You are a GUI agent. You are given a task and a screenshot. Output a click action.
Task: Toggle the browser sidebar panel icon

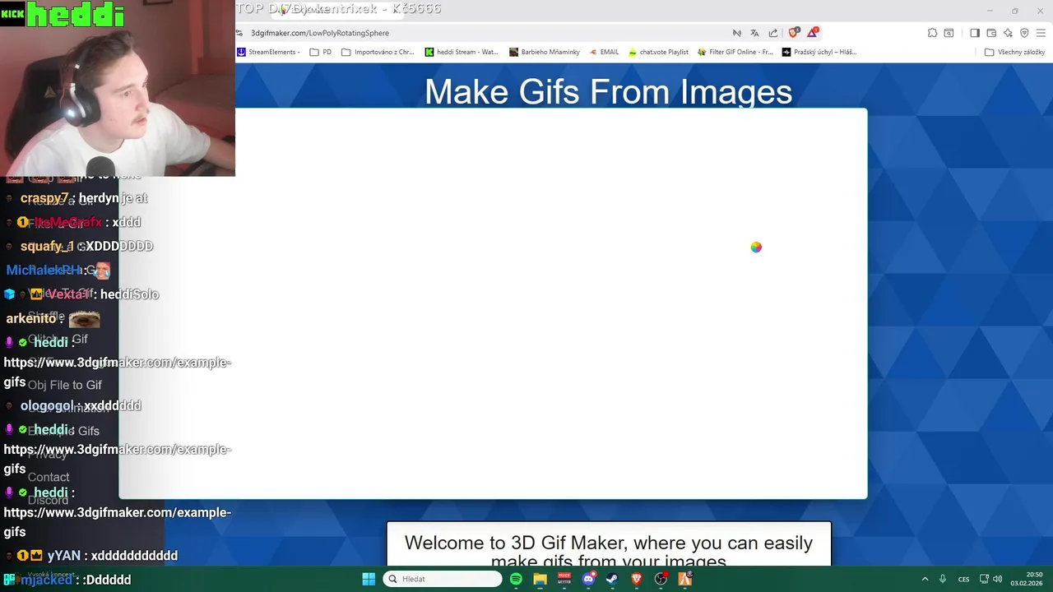tap(975, 33)
